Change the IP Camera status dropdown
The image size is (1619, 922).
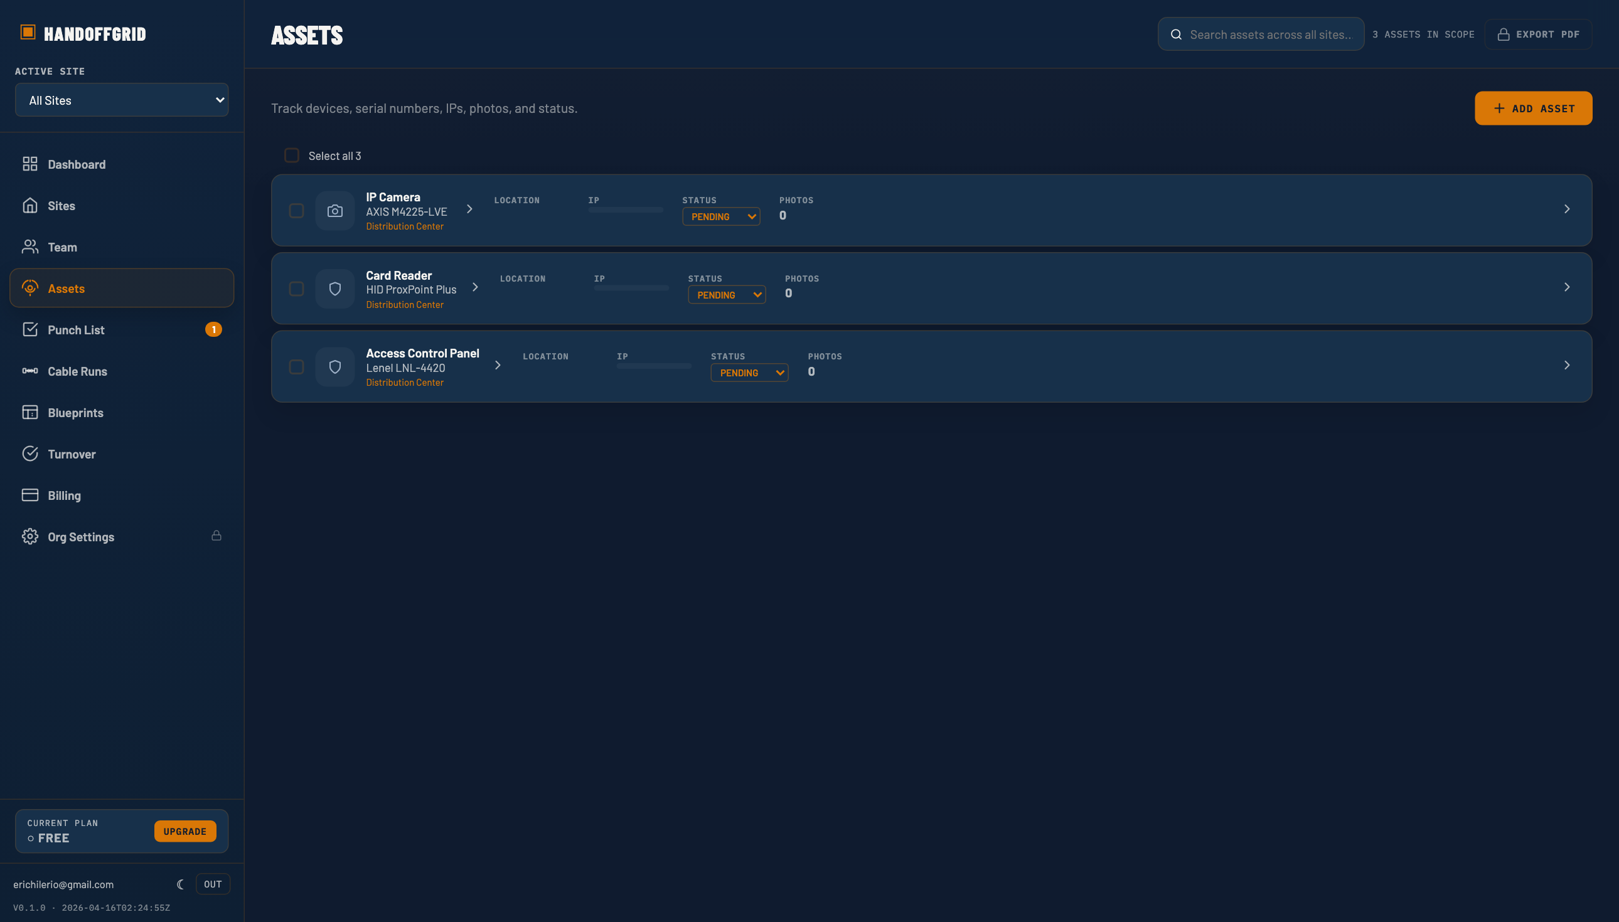[720, 216]
